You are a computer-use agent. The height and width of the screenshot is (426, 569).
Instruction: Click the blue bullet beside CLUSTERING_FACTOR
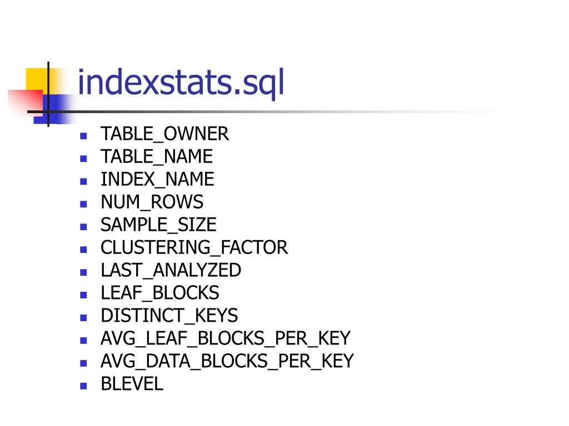click(83, 250)
